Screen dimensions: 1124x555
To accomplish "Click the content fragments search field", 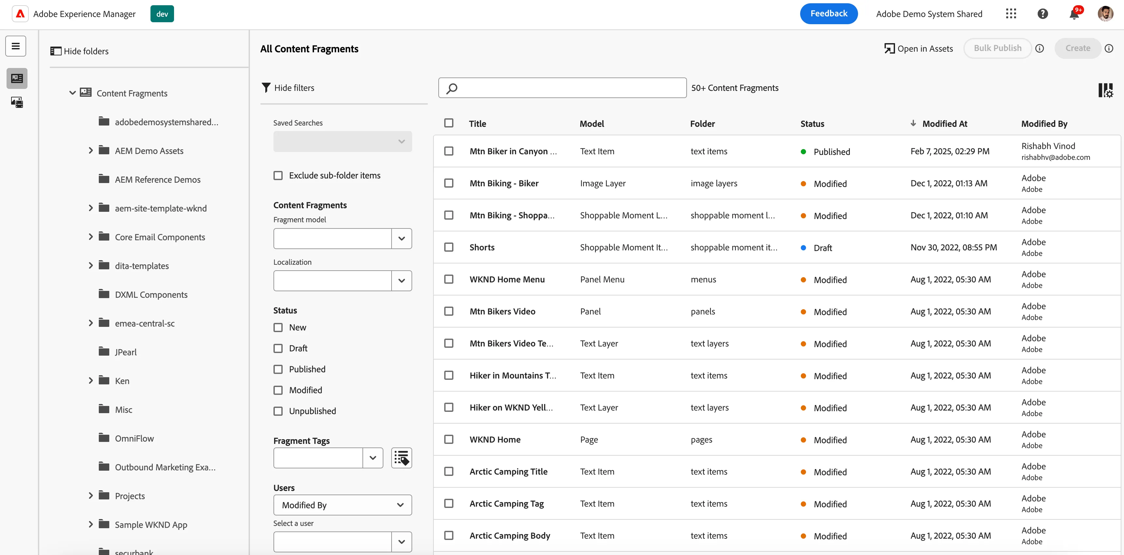I will click(x=562, y=88).
